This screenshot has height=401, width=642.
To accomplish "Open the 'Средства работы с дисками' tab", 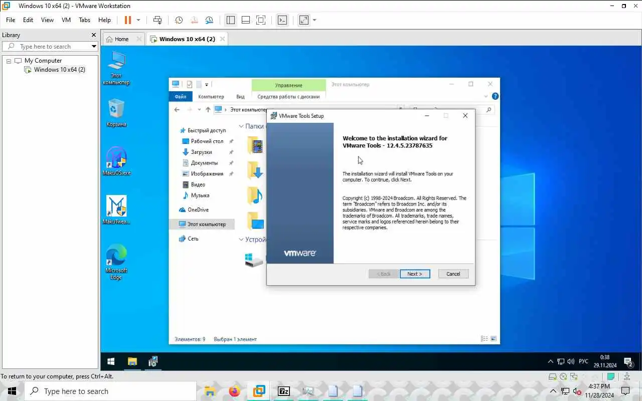I will coord(288,97).
